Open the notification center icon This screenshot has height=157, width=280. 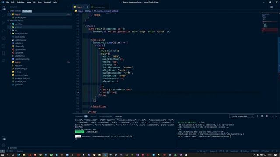pos(275,155)
